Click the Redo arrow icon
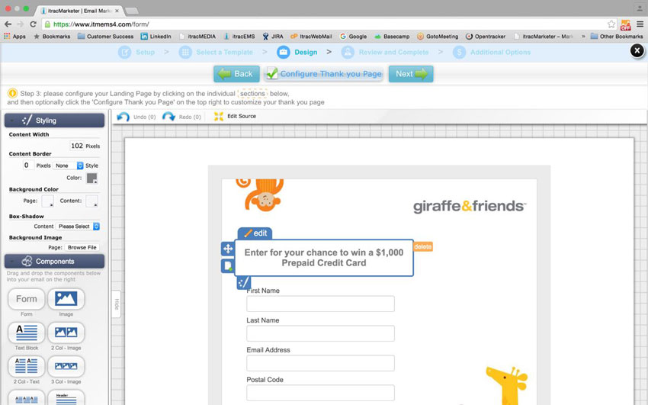Image resolution: width=648 pixels, height=405 pixels. 168,117
